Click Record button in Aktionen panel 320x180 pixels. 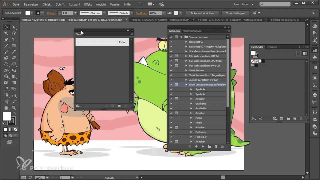[x=196, y=146]
